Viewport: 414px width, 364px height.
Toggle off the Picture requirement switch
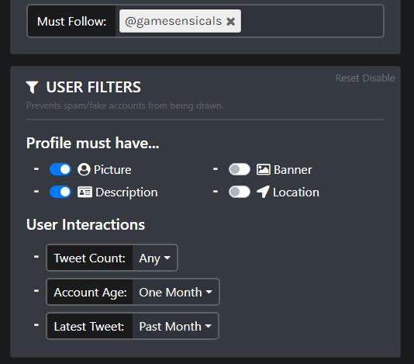tap(60, 169)
